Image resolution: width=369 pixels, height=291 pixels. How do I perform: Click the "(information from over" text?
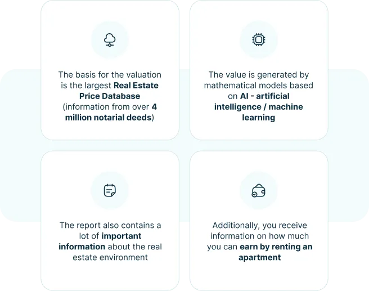pos(106,107)
